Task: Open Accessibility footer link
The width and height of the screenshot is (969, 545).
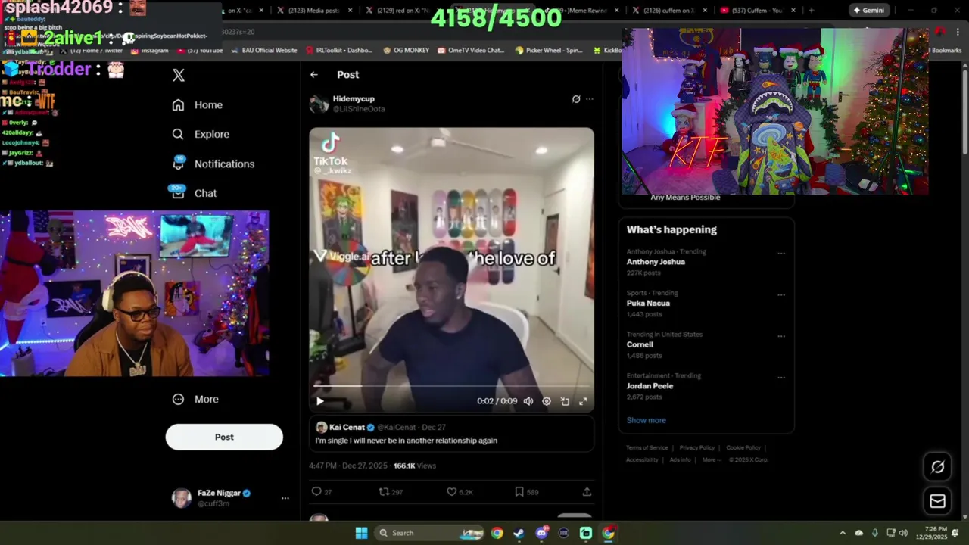Action: [642, 459]
